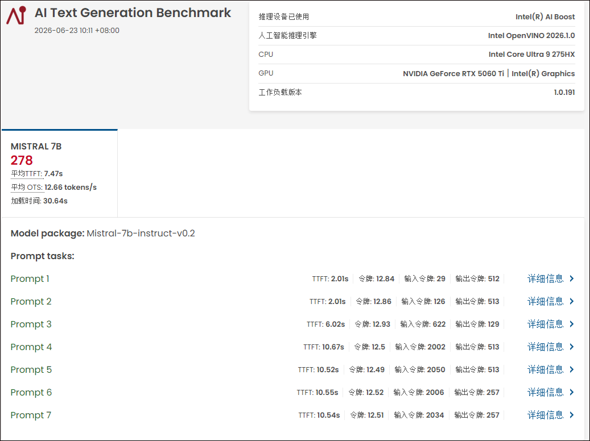Click the score value 278
This screenshot has height=441, width=590.
point(22,160)
